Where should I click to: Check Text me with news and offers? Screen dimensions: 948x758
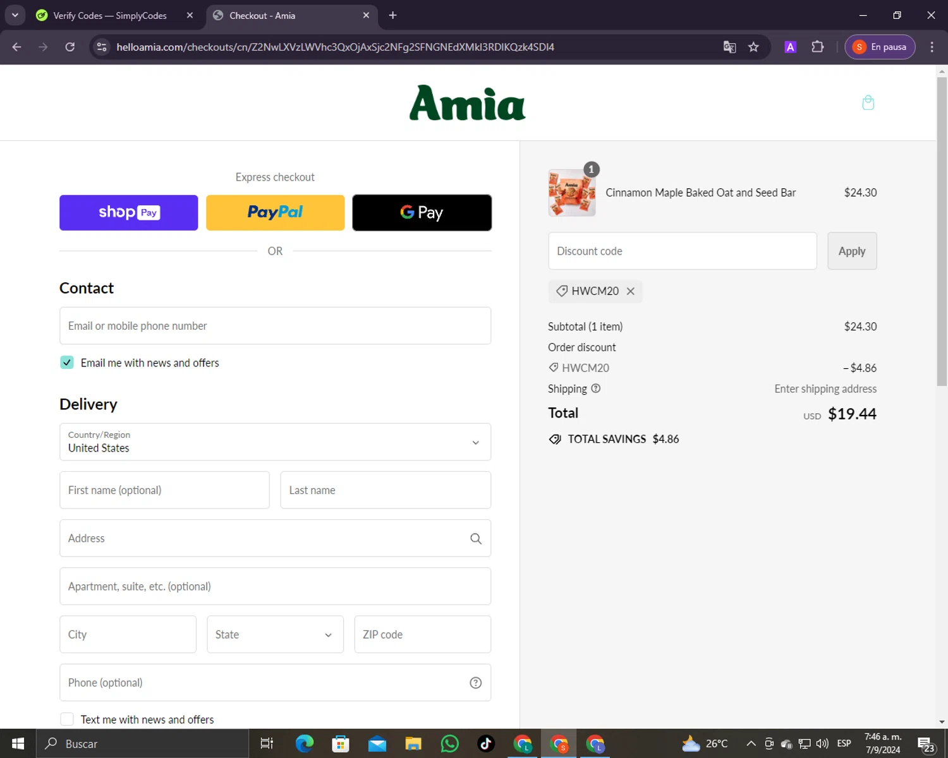pos(67,719)
